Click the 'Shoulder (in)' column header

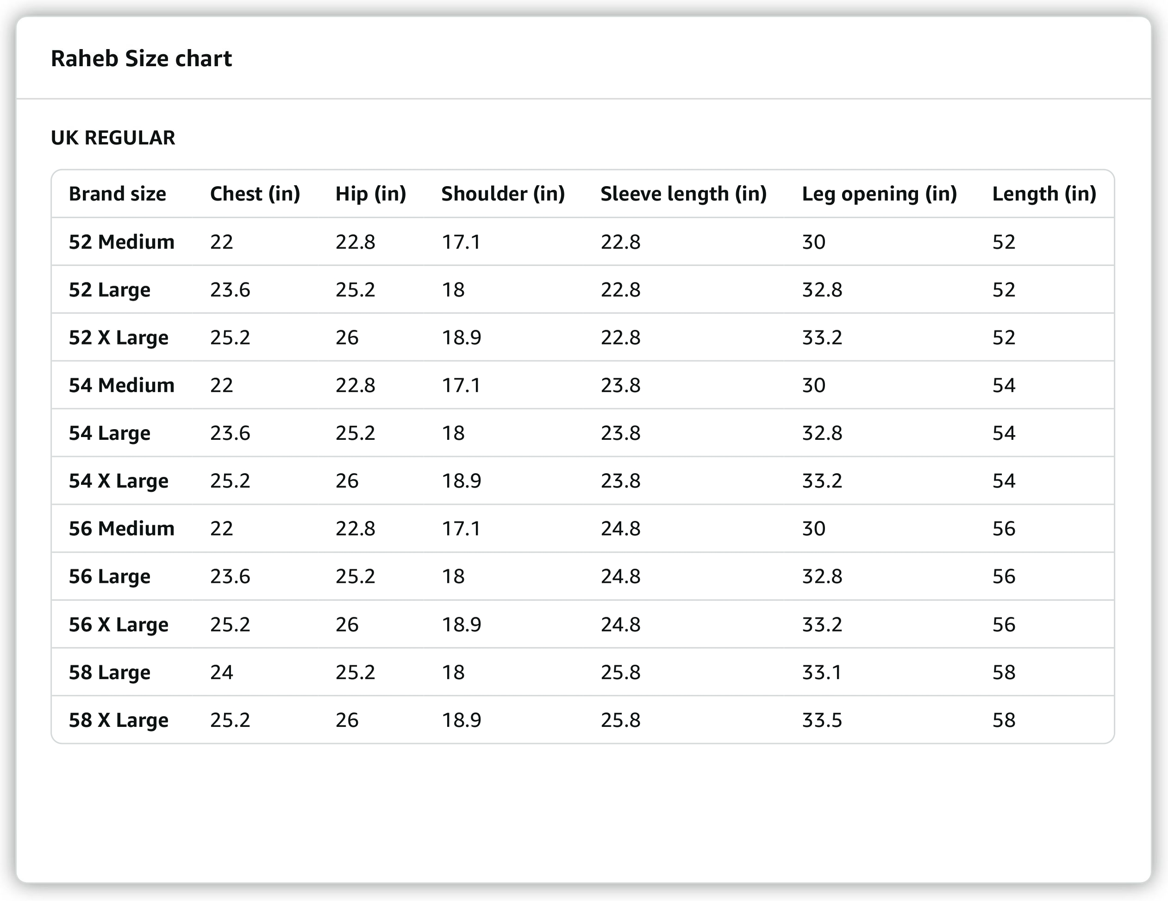click(x=503, y=194)
